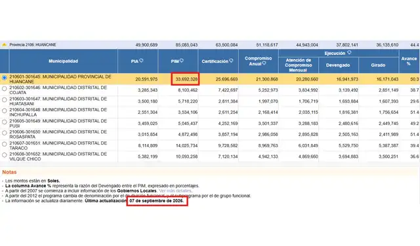420x246 pixels.
Task: Click the Avance % column header
Action: (x=409, y=61)
